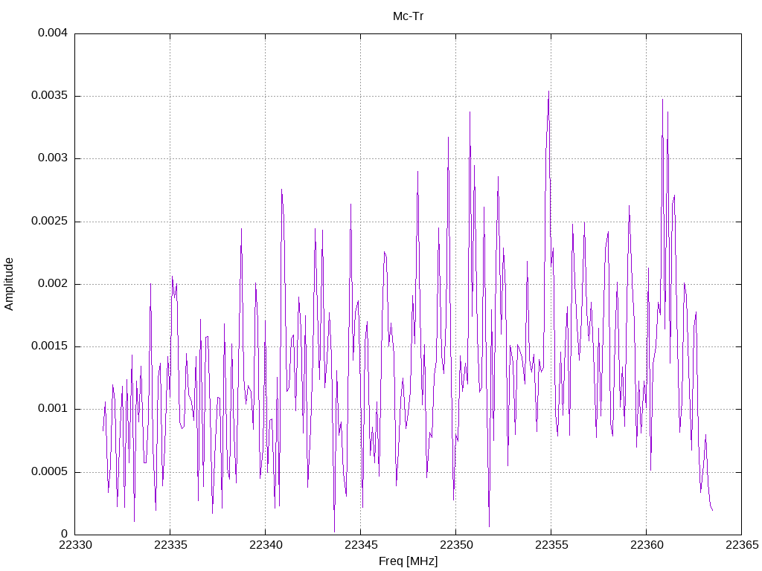Click y-axis tick value 0.002

pos(53,283)
